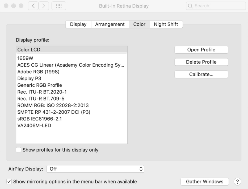248x189 pixels.
Task: Enable Show profiles for this display only
Action: click(x=19, y=150)
